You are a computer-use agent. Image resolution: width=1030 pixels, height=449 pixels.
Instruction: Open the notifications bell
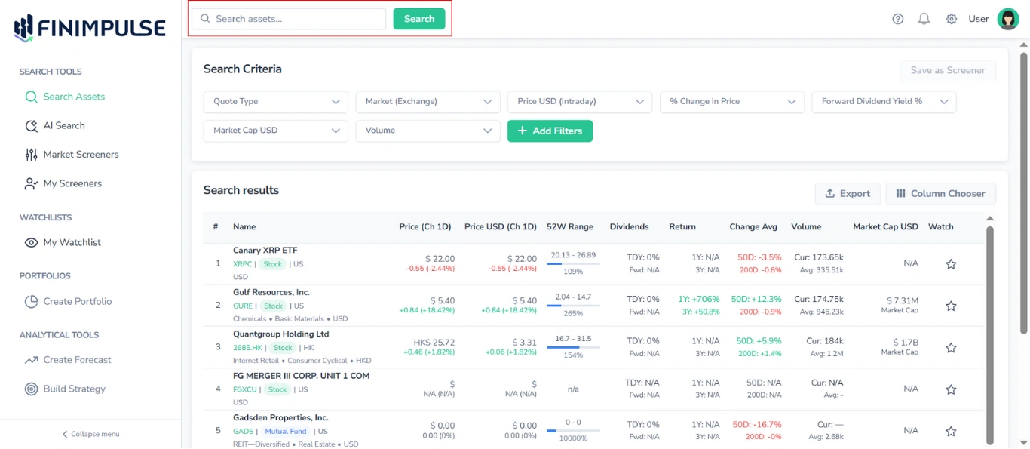click(924, 19)
